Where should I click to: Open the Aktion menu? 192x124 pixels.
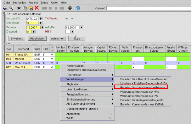pos(54,3)
